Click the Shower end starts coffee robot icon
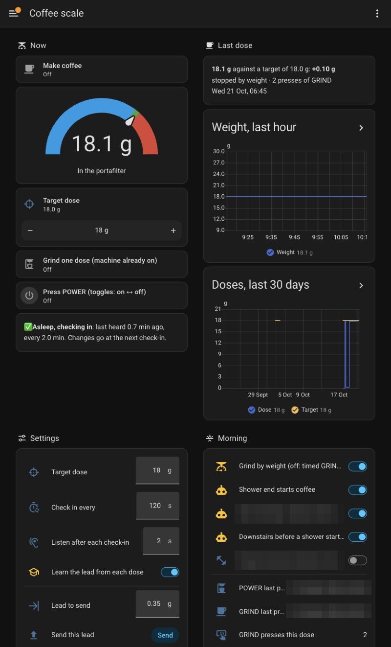Image resolution: width=391 pixels, height=647 pixels. point(221,490)
